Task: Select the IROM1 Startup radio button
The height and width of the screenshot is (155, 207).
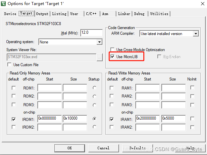Action: [x=94, y=119]
